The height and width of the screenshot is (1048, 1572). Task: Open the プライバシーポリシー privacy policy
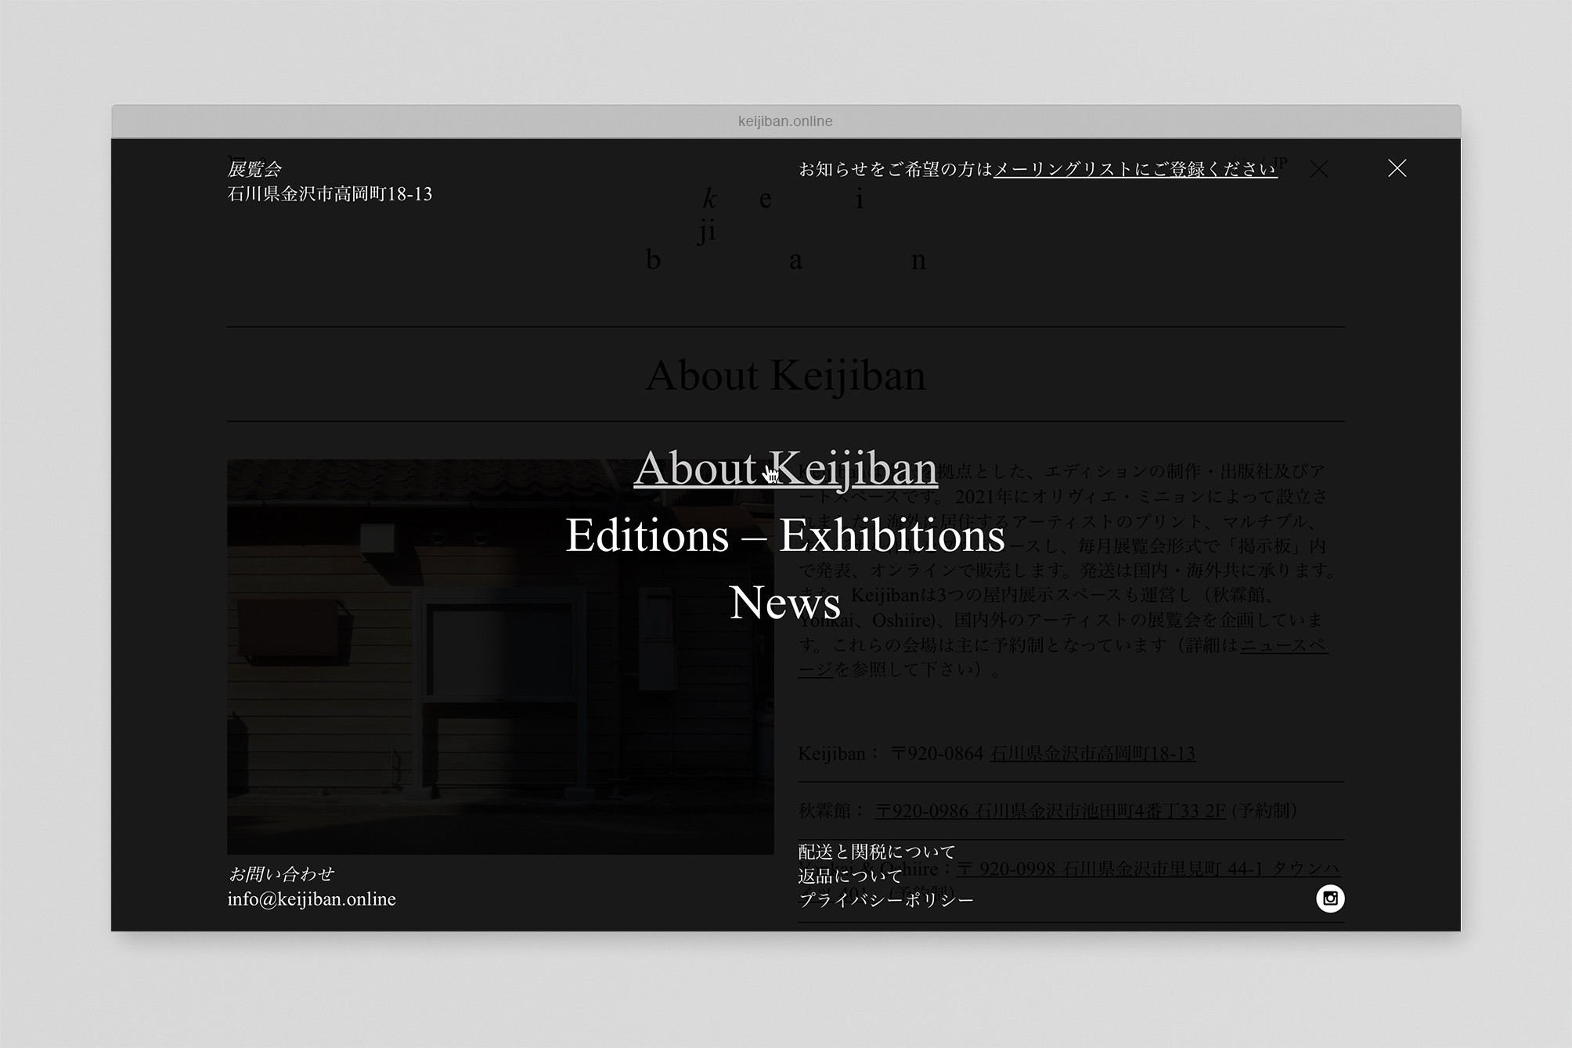coord(885,900)
